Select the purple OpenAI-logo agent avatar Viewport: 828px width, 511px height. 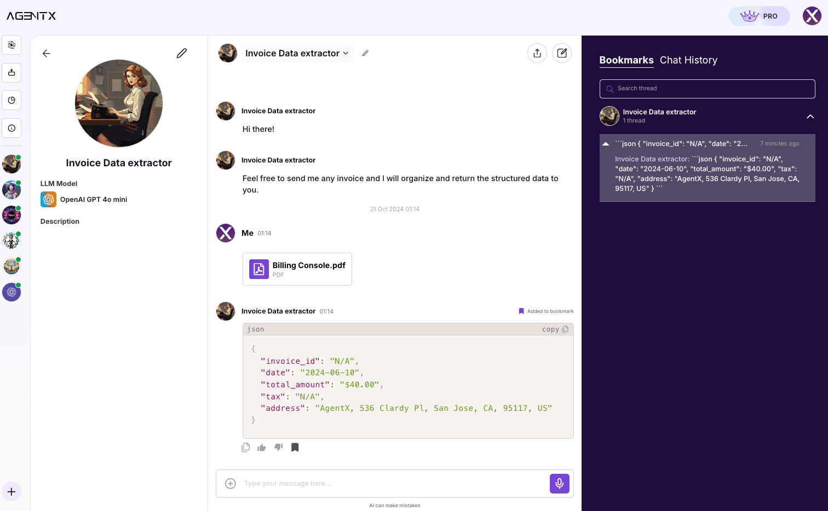coord(12,292)
